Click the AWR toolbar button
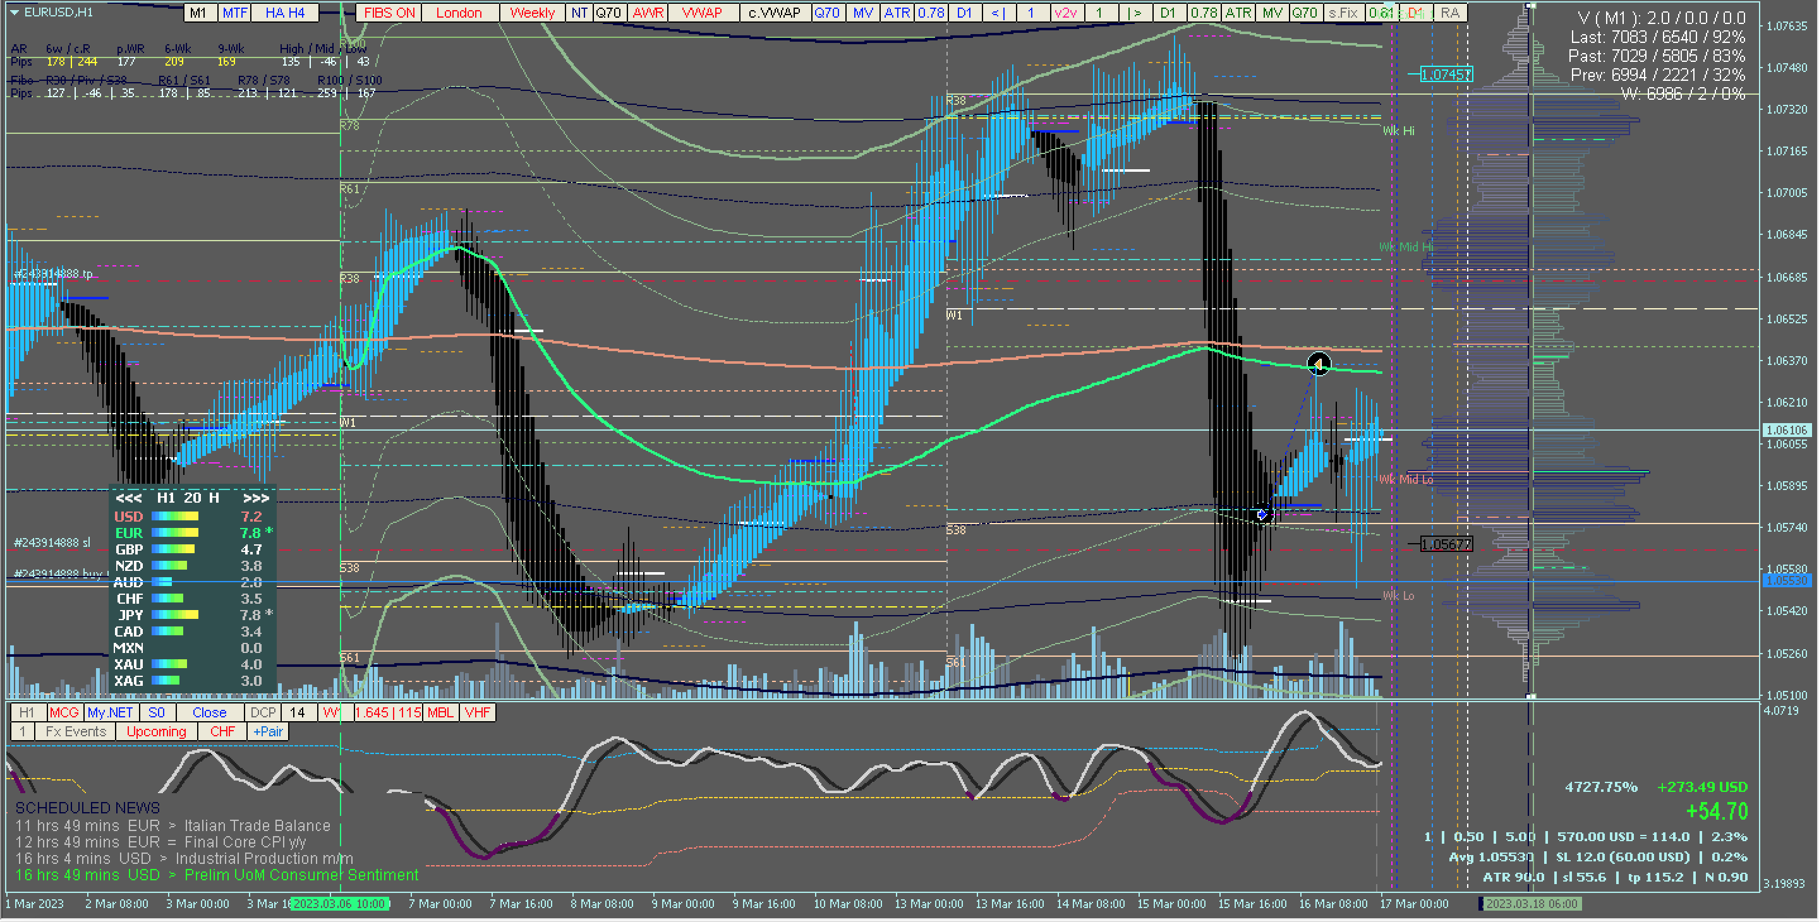Screen dimensions: 1819x922 648,13
